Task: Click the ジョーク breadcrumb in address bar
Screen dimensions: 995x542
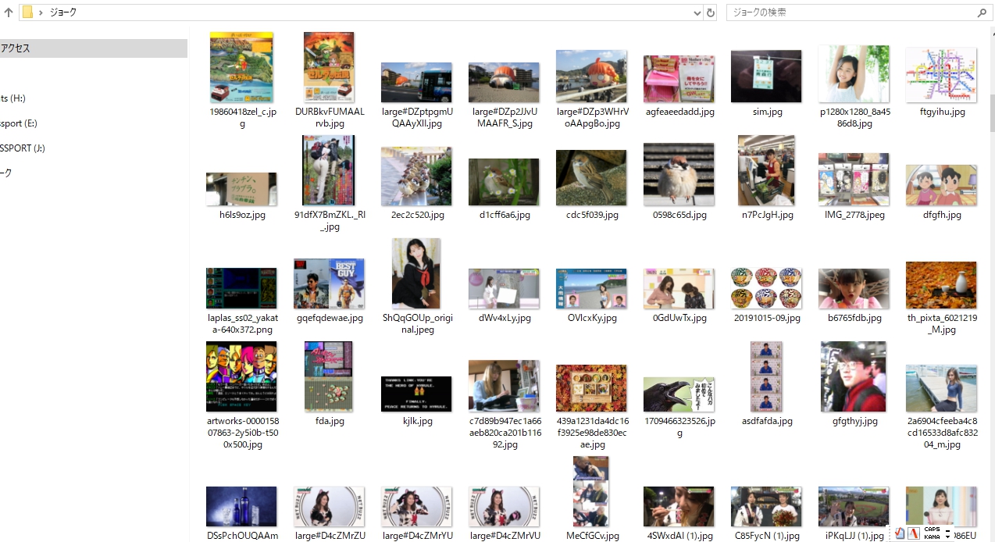Action: click(x=63, y=12)
